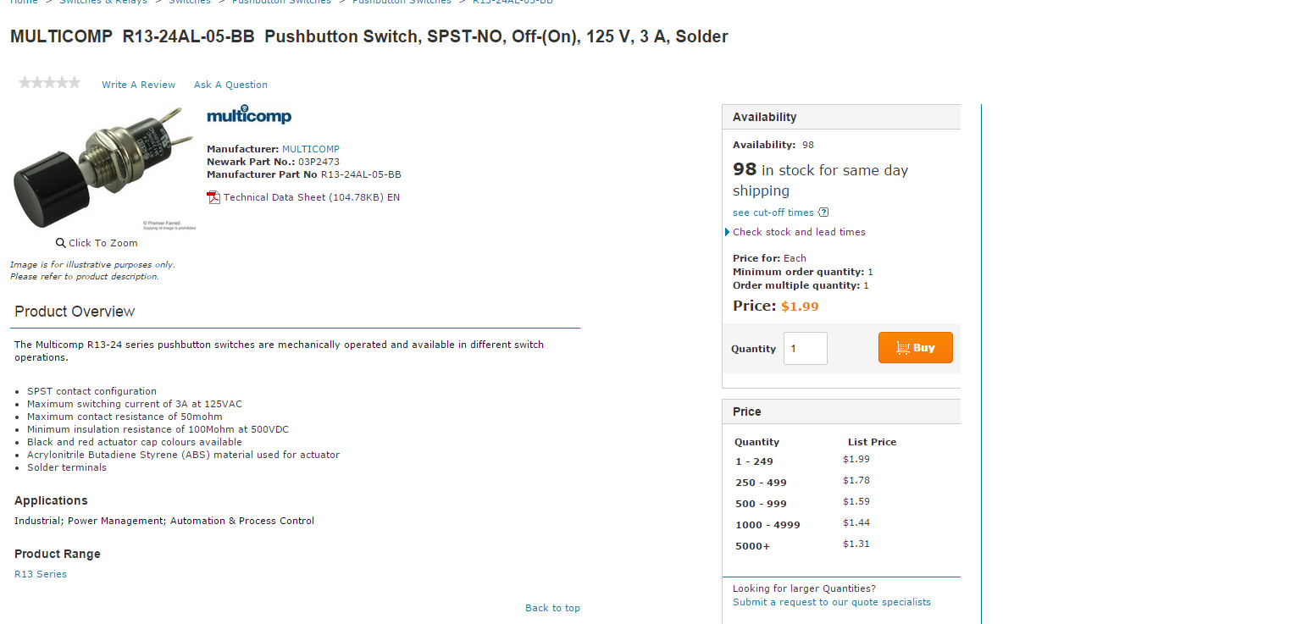Click the PDF icon beside Technical Data Sheet
The height and width of the screenshot is (624, 1291).
click(213, 197)
